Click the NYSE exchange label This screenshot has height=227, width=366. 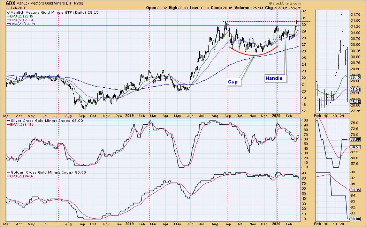click(79, 3)
